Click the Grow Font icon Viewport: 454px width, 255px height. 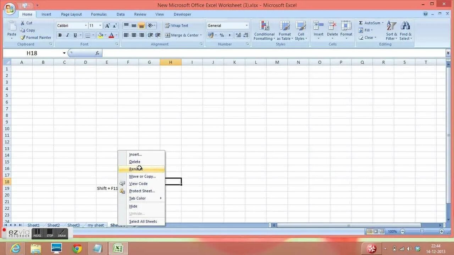click(x=107, y=25)
